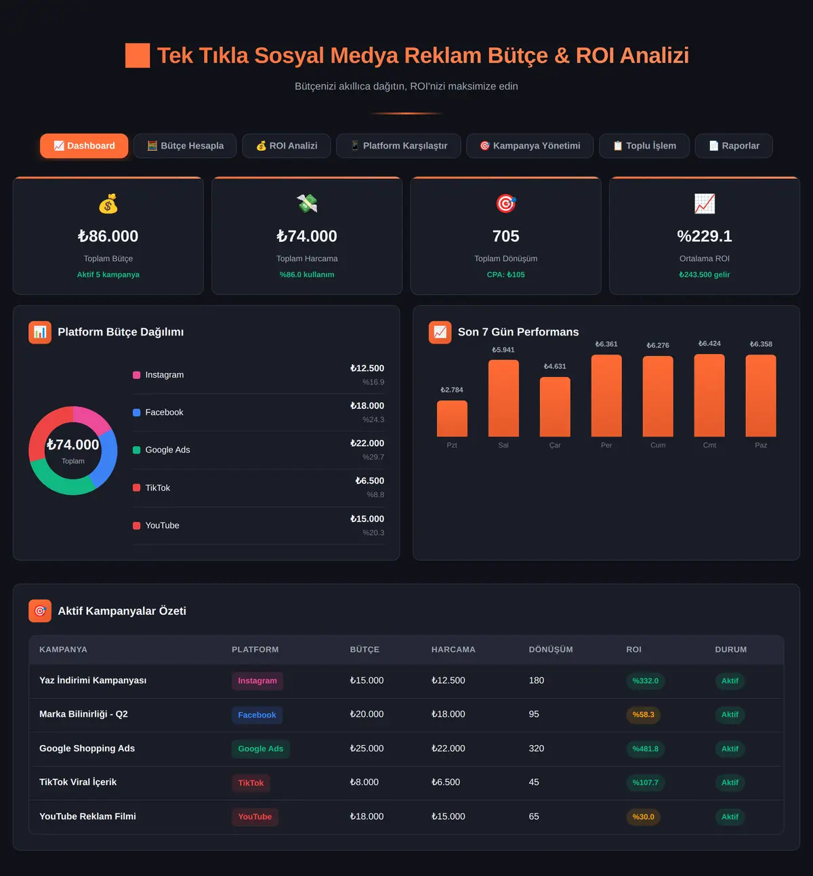813x876 pixels.
Task: Click the Google Ads platform badge in the table
Action: click(x=261, y=749)
